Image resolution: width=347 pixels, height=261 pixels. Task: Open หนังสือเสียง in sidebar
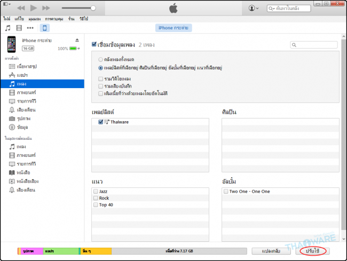coord(42,181)
